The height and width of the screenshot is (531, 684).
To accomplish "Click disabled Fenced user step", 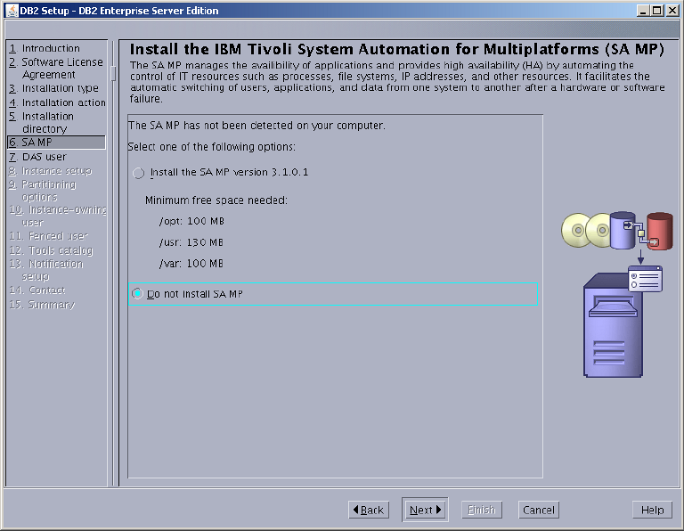I will pyautogui.click(x=48, y=236).
